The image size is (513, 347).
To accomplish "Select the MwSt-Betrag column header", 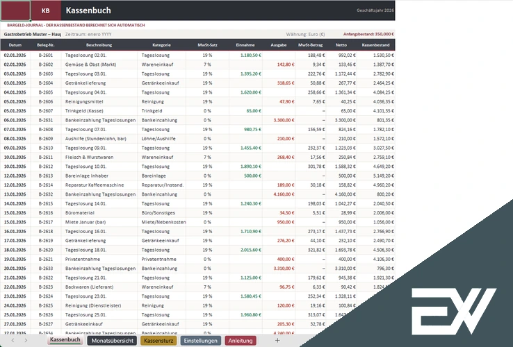I will 311,45.
